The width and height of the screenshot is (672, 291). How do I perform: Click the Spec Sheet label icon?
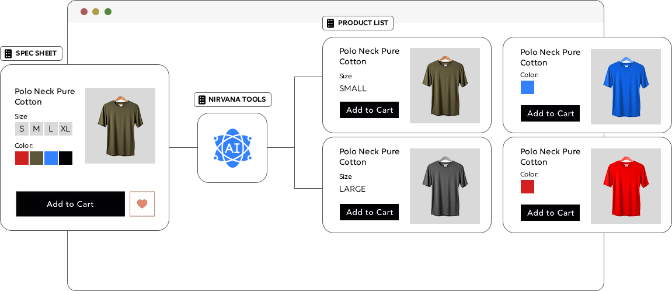coord(8,54)
